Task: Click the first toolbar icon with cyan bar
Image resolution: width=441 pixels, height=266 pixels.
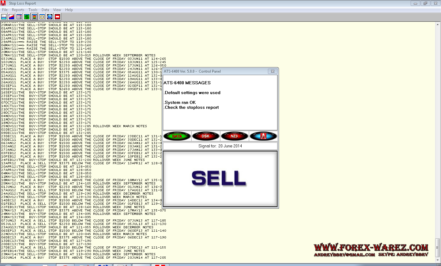Action: pos(4,17)
